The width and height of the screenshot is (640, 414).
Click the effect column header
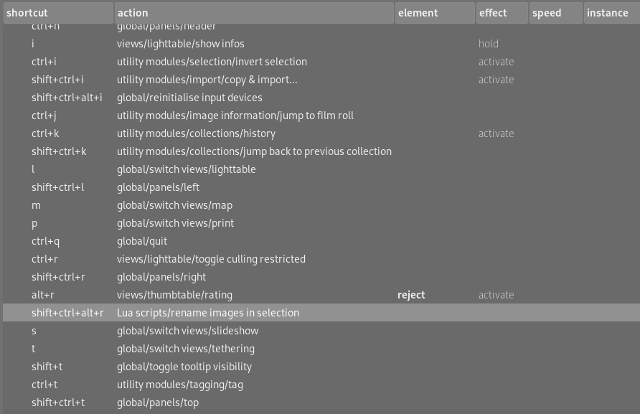[502, 13]
